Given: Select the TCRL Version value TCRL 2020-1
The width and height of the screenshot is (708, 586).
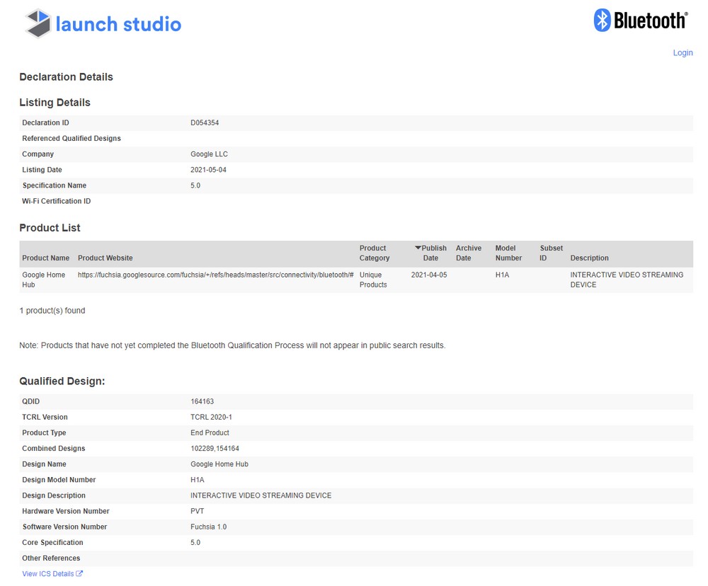Looking at the screenshot, I should click(211, 417).
